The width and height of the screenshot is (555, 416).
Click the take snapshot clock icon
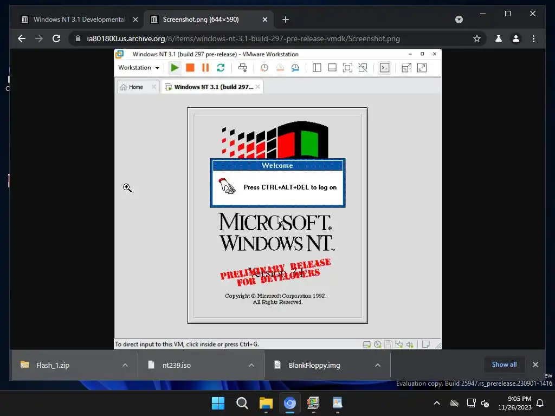[x=264, y=68]
